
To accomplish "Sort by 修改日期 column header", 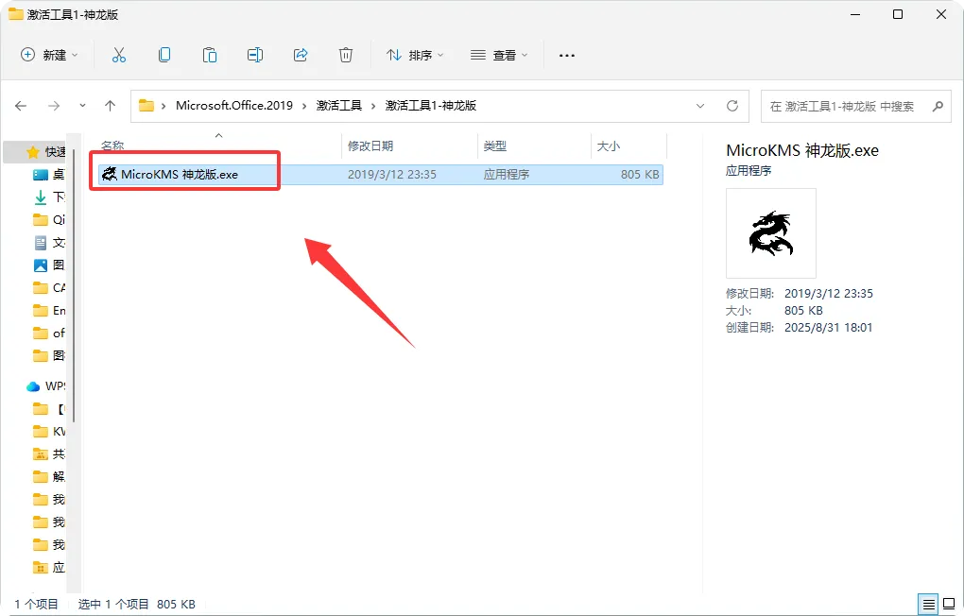I will coord(370,145).
